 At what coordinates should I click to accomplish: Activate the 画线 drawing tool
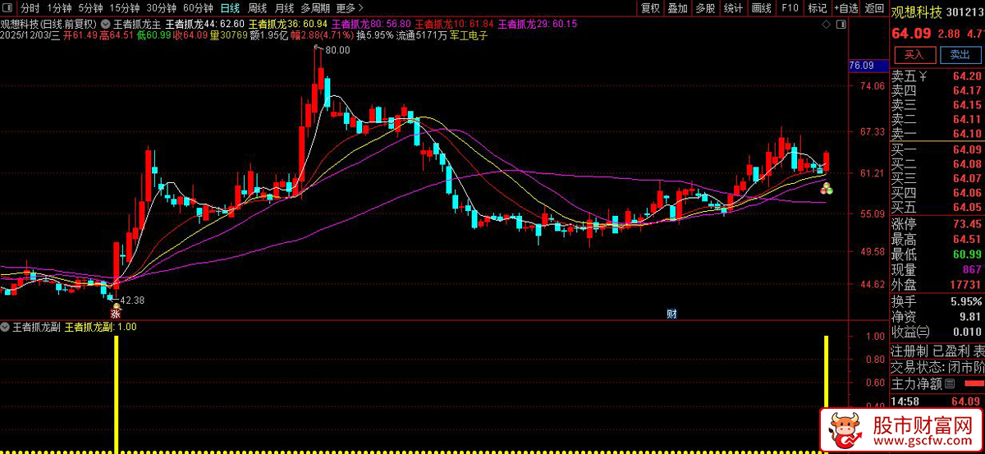pyautogui.click(x=761, y=8)
